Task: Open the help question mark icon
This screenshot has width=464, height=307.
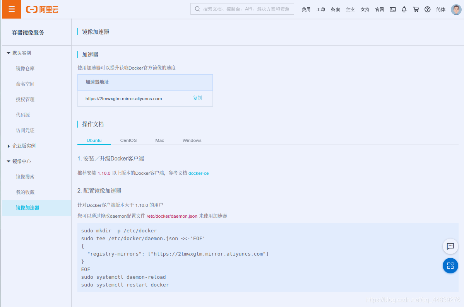Action: (x=427, y=9)
